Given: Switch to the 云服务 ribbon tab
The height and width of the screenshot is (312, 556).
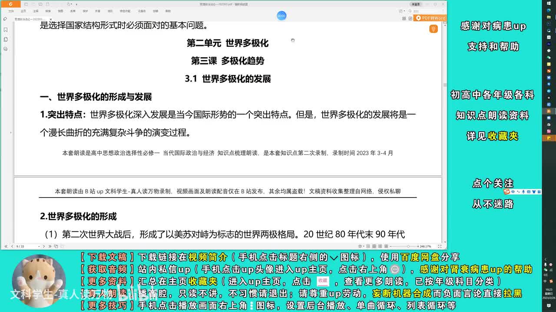Looking at the screenshot, I should [142, 11].
